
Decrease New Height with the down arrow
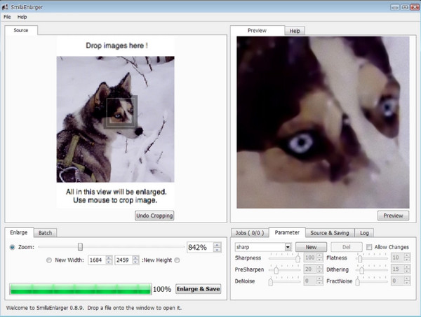click(135, 262)
